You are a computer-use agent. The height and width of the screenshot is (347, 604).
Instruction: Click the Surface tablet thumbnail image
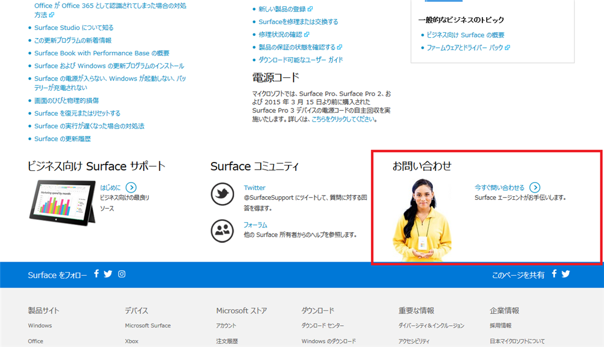coord(63,202)
